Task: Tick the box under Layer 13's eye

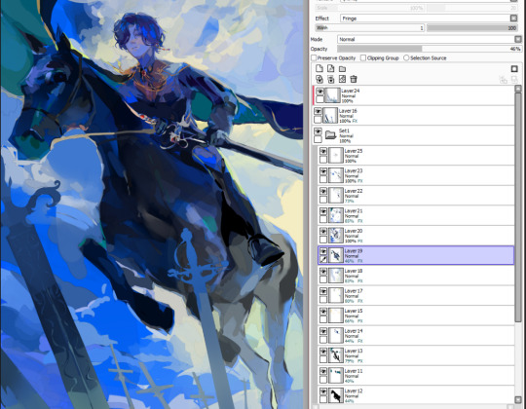Action: (x=323, y=359)
